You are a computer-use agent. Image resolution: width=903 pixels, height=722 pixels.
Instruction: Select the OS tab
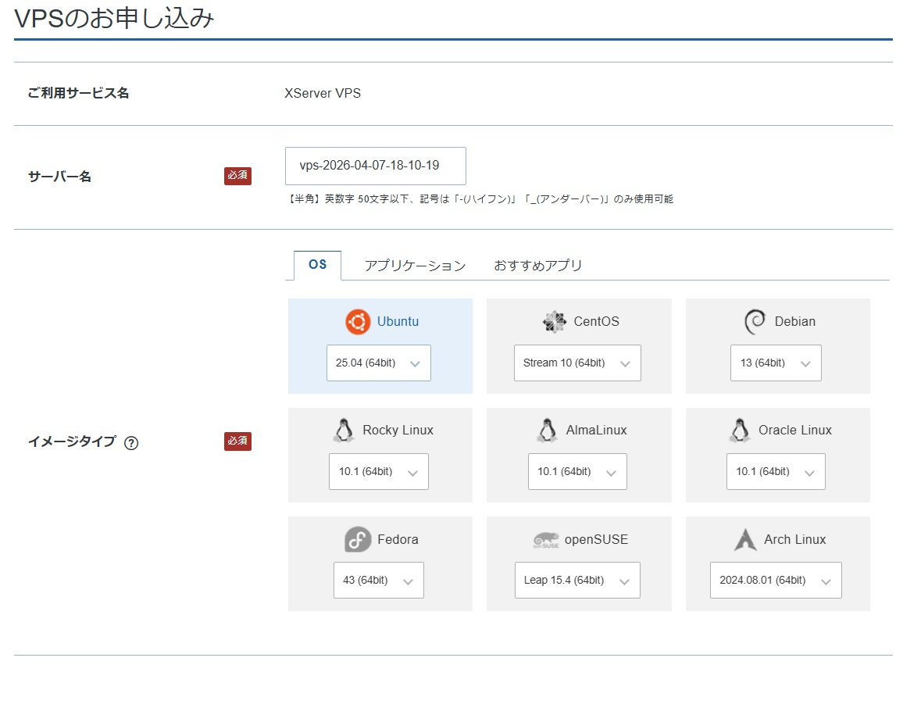pos(316,265)
